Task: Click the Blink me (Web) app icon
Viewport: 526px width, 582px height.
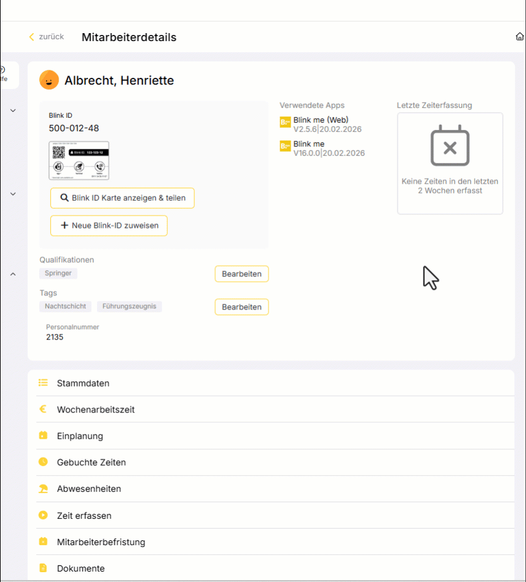Action: tap(285, 122)
